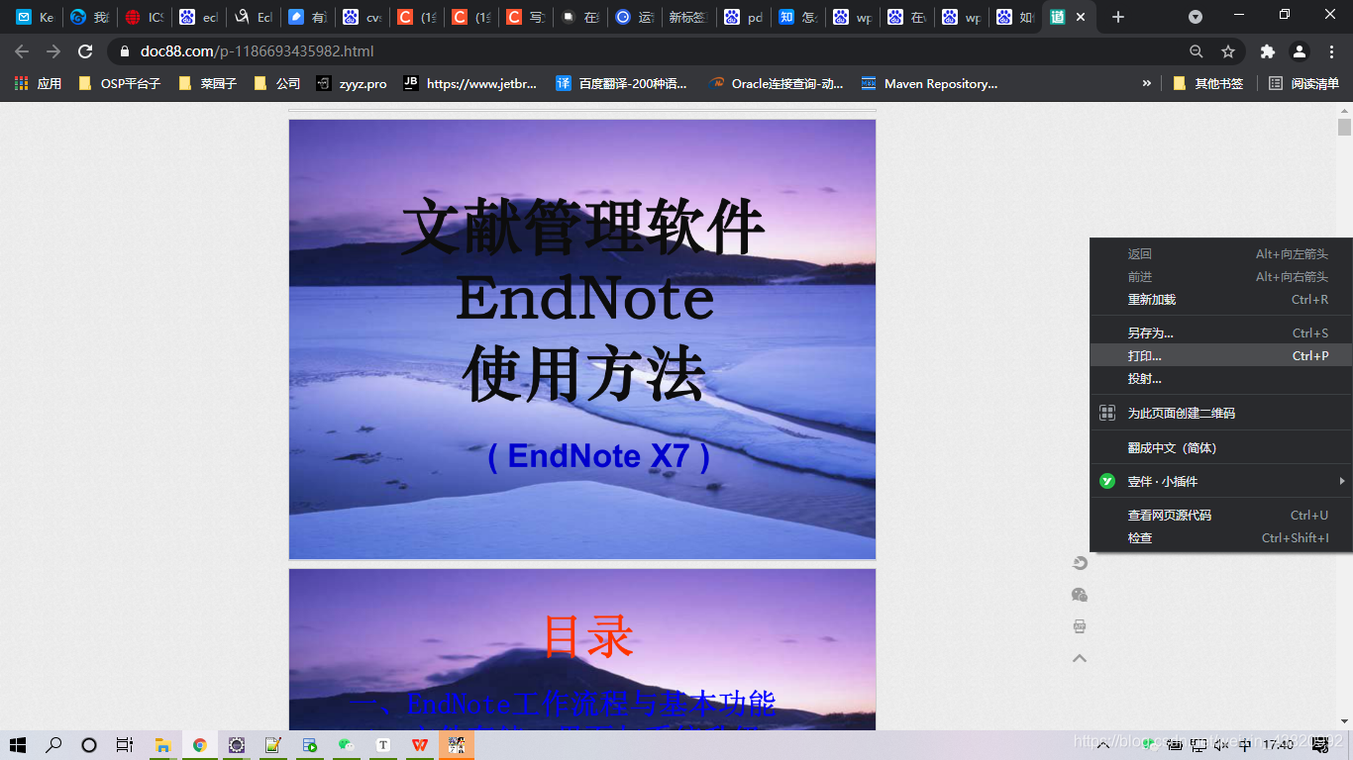Open Cortana circle icon on the taskbar

(x=89, y=745)
